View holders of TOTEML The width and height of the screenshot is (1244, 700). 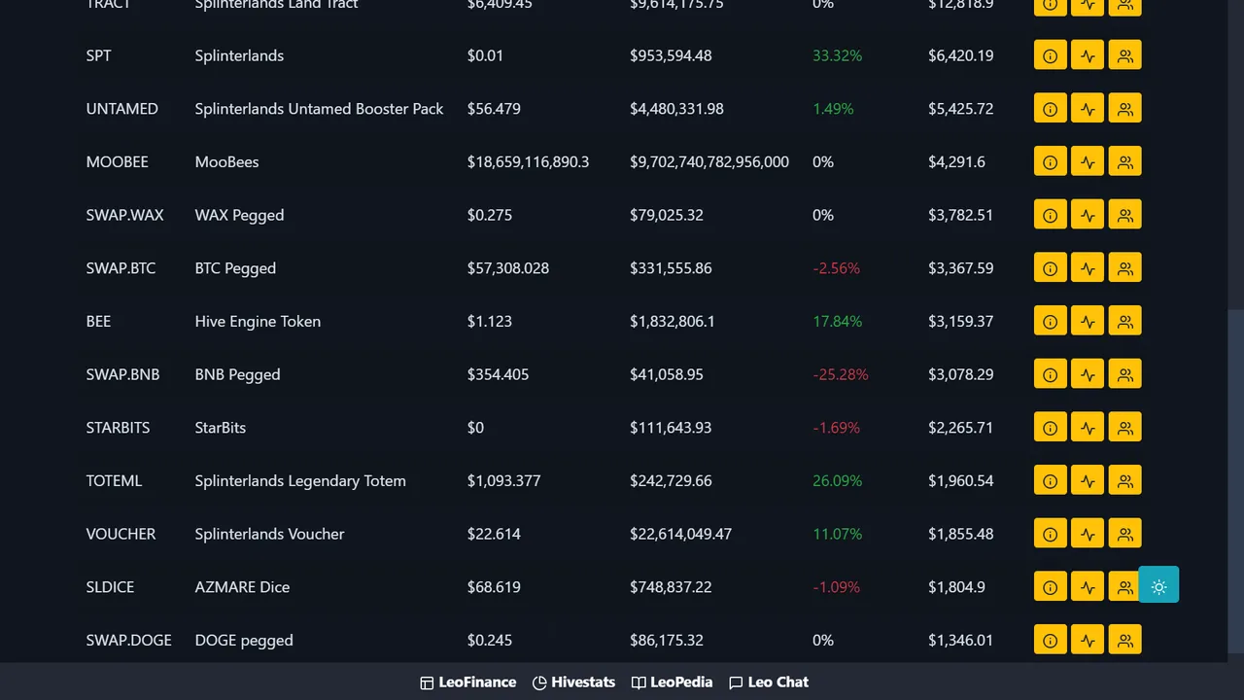click(1125, 481)
